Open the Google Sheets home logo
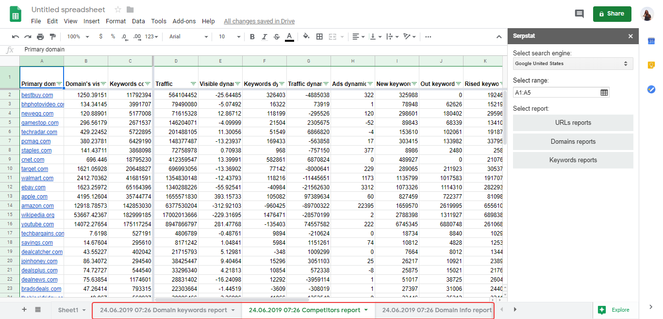663x319 pixels. [16, 14]
